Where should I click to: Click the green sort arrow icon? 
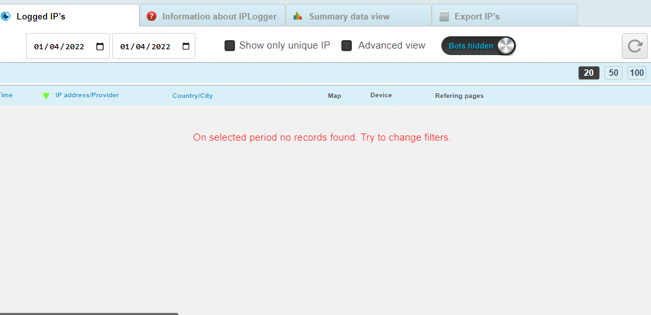click(x=46, y=96)
